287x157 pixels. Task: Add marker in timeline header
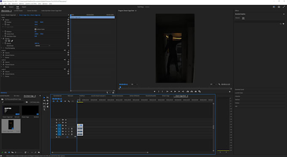tap(65, 101)
